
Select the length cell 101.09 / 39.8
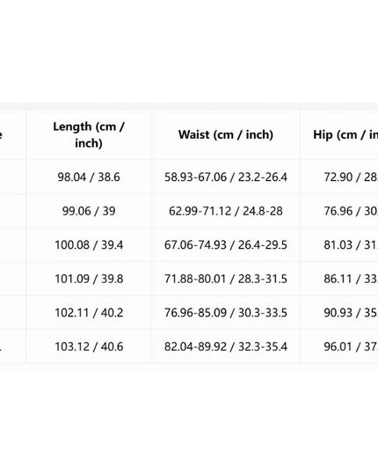(89, 279)
